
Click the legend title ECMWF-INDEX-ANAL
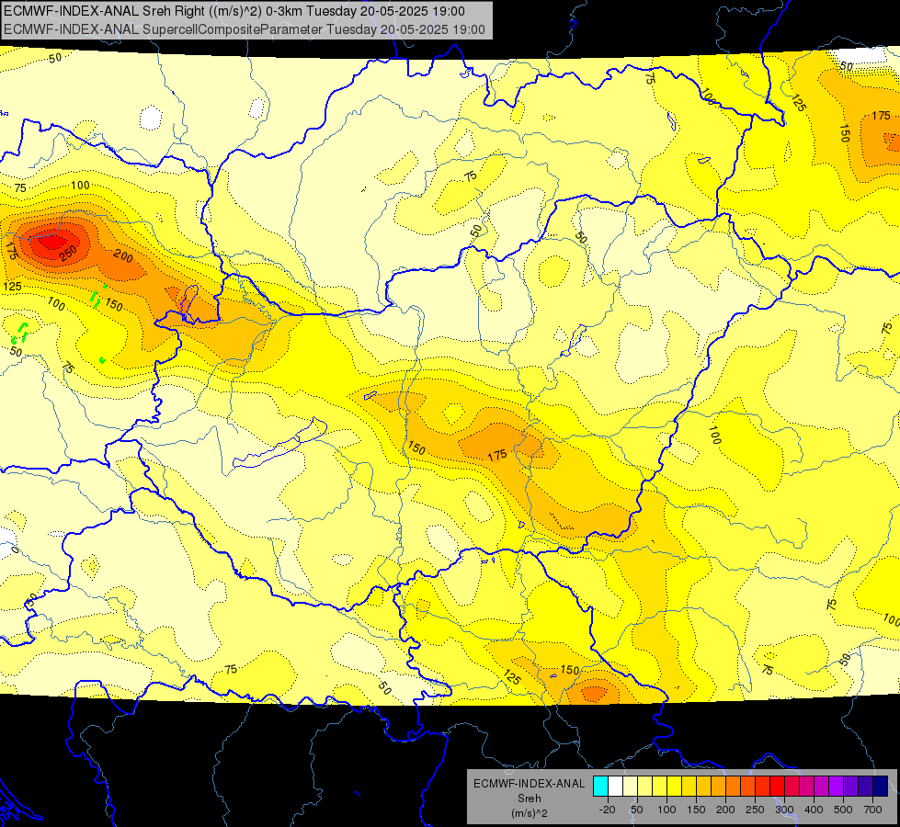coord(529,784)
